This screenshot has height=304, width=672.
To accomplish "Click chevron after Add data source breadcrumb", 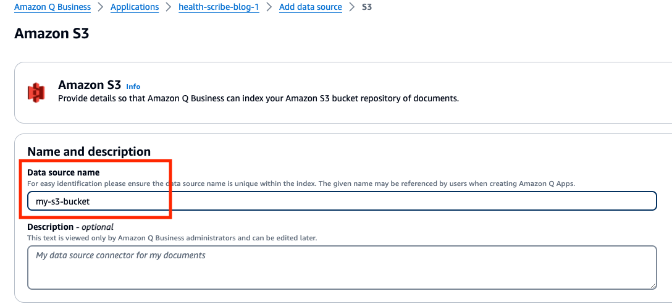I will point(351,7).
